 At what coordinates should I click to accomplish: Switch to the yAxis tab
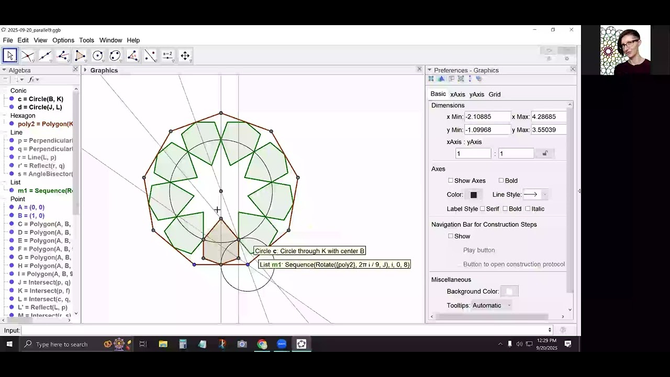click(477, 95)
